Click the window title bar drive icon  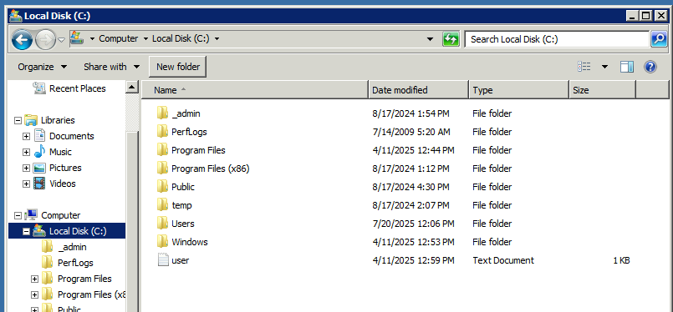(15, 16)
